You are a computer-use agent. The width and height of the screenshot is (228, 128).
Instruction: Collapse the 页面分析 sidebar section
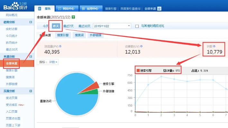point(31,91)
